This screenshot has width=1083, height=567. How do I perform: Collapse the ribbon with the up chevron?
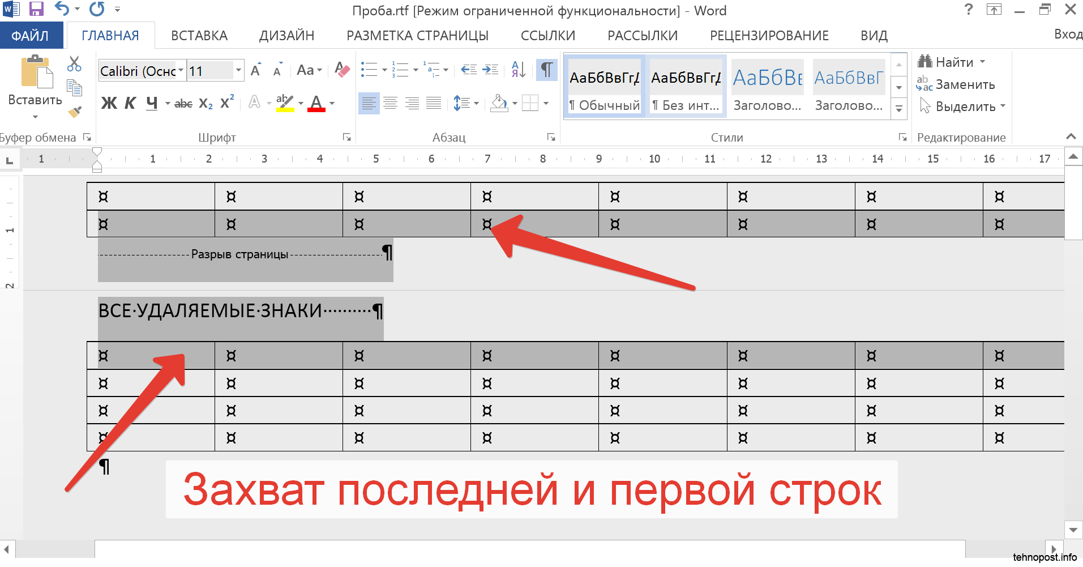coord(1071,137)
